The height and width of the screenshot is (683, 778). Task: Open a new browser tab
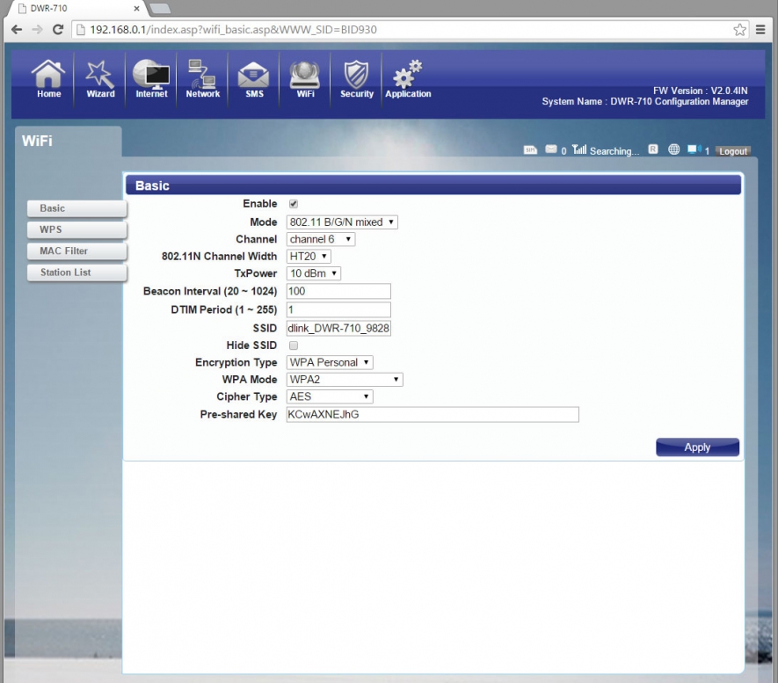coord(160,9)
